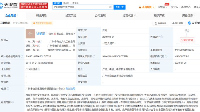Select the 查公司 search tab
The width and height of the screenshot is (200, 112).
pyautogui.click(x=57, y=3)
